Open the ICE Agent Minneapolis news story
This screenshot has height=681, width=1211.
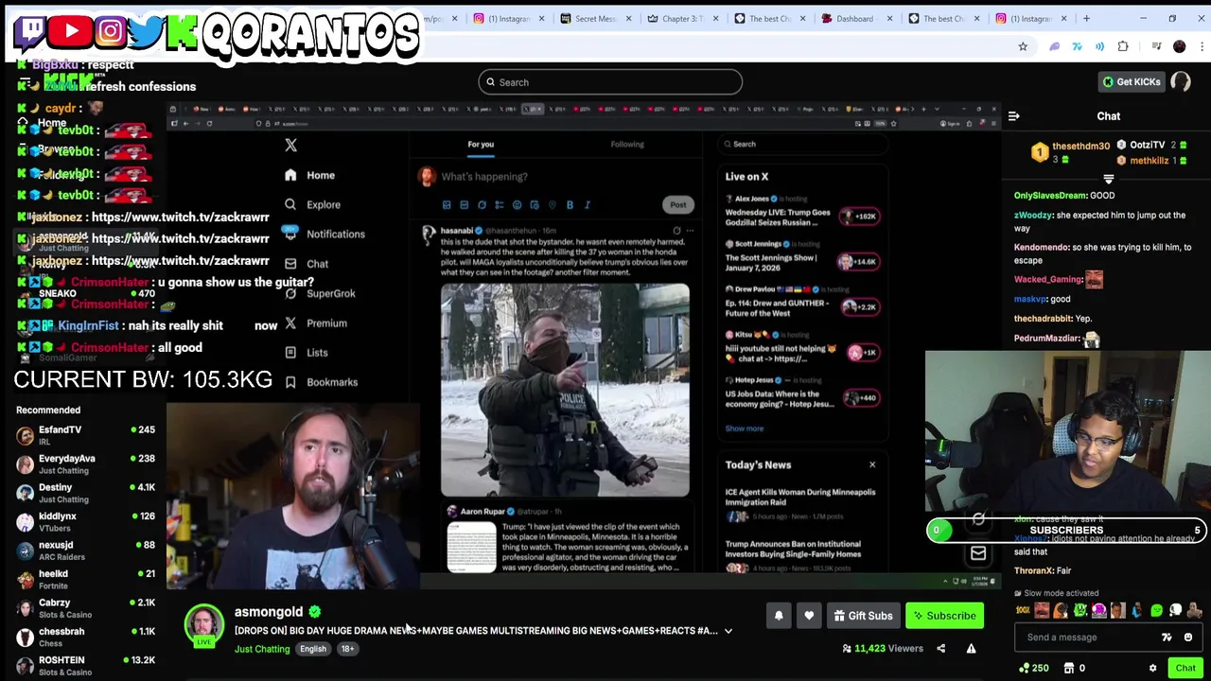click(802, 503)
